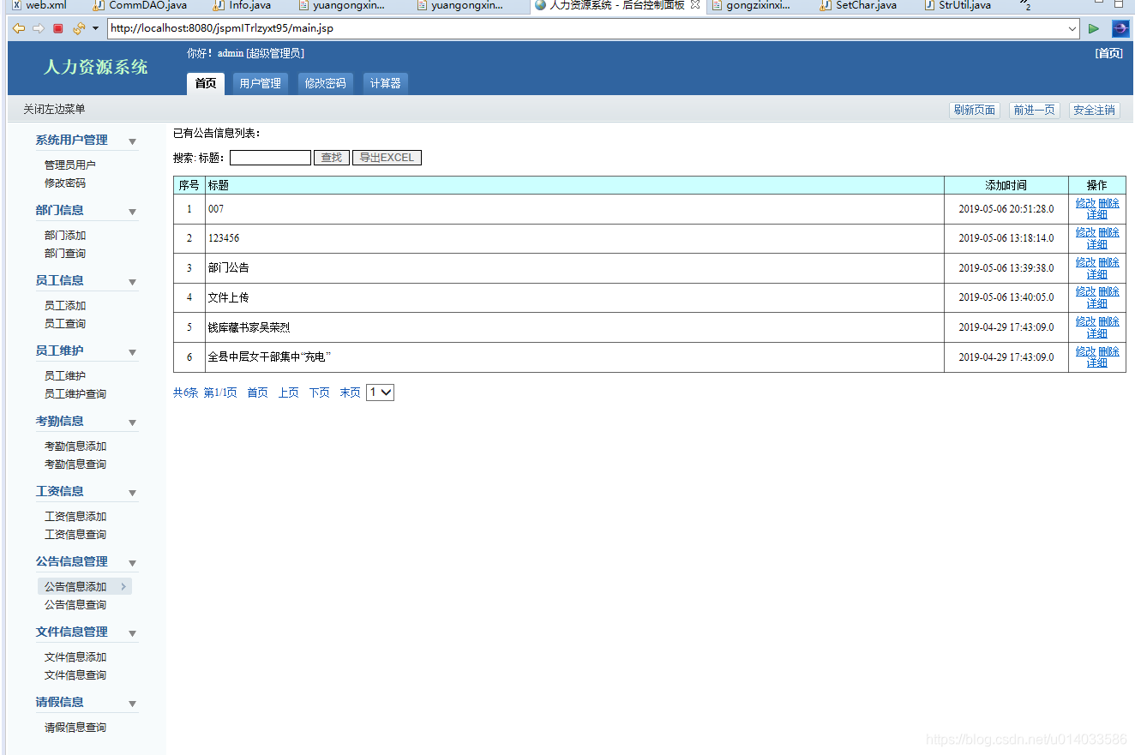
Task: Collapse the 公告信息管理 section arrow
Action: (x=132, y=563)
